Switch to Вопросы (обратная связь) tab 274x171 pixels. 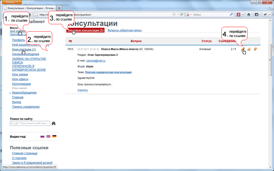click(x=124, y=30)
